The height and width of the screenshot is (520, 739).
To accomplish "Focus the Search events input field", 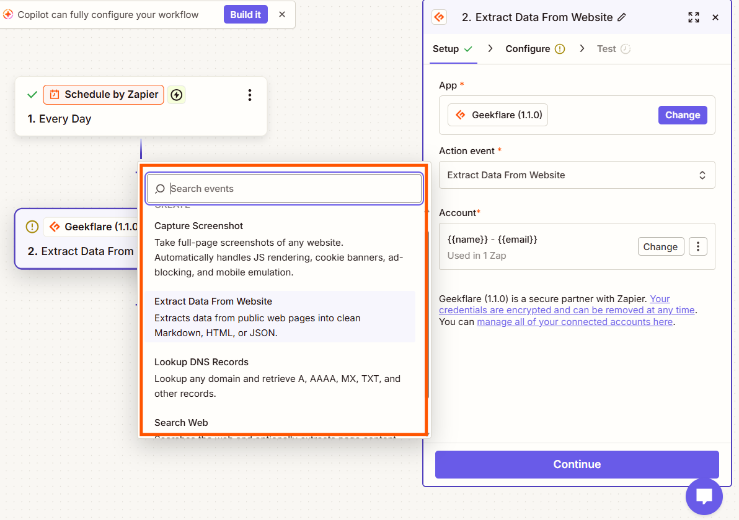I will tap(284, 189).
